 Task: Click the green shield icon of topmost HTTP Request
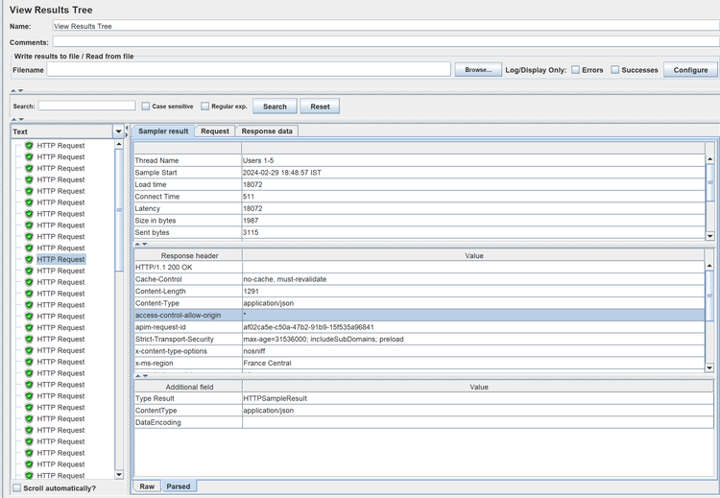(29, 146)
